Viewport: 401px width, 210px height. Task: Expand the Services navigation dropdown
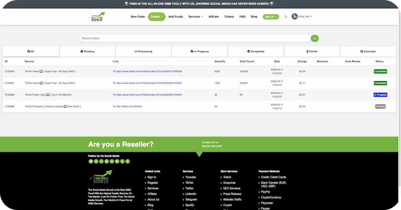194,16
